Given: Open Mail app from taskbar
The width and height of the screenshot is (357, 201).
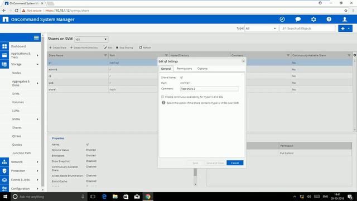Looking at the screenshot, I should (137, 197).
